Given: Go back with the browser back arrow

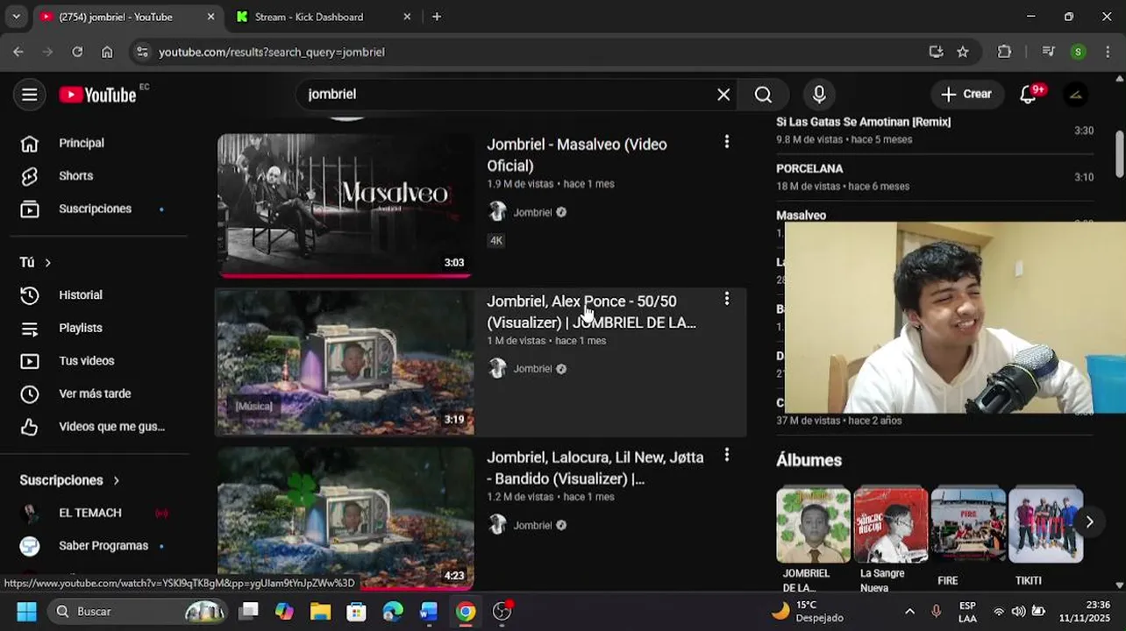Looking at the screenshot, I should (x=18, y=52).
